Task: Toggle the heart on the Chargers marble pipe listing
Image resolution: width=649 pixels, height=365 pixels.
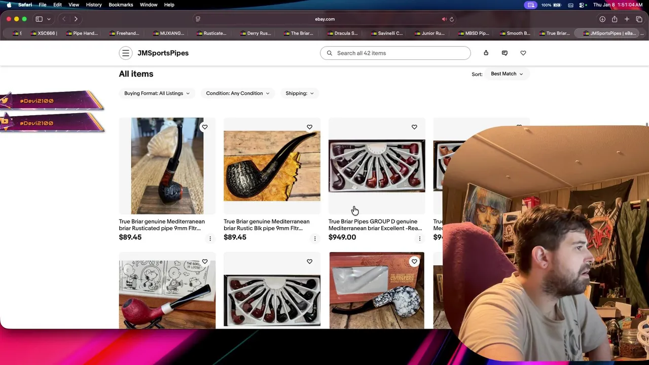Action: click(x=414, y=262)
